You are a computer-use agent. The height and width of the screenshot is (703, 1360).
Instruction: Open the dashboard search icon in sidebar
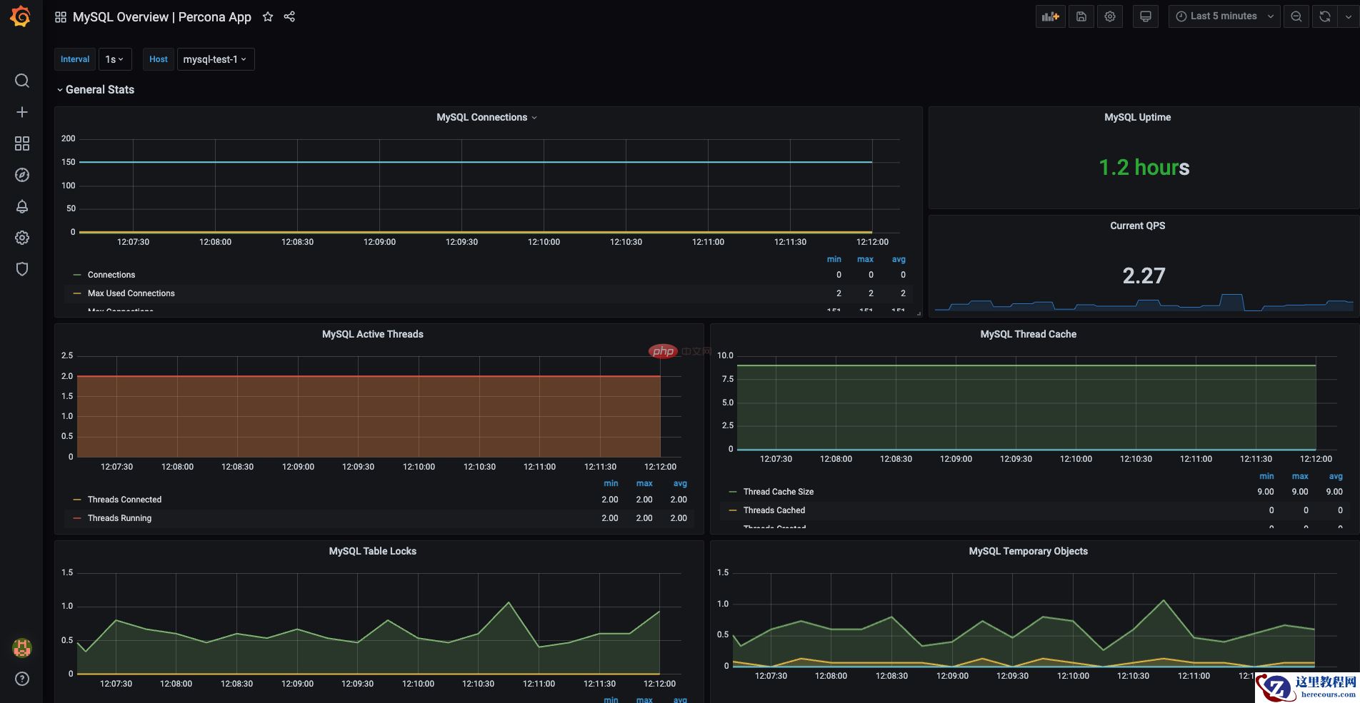[x=22, y=81]
